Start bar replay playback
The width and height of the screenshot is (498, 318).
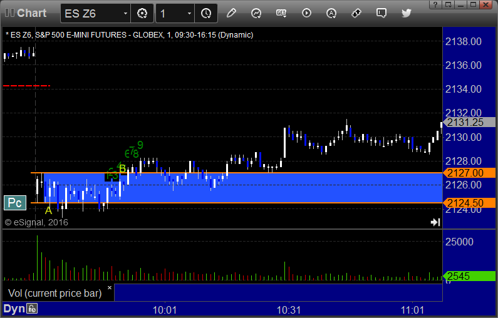(306, 13)
